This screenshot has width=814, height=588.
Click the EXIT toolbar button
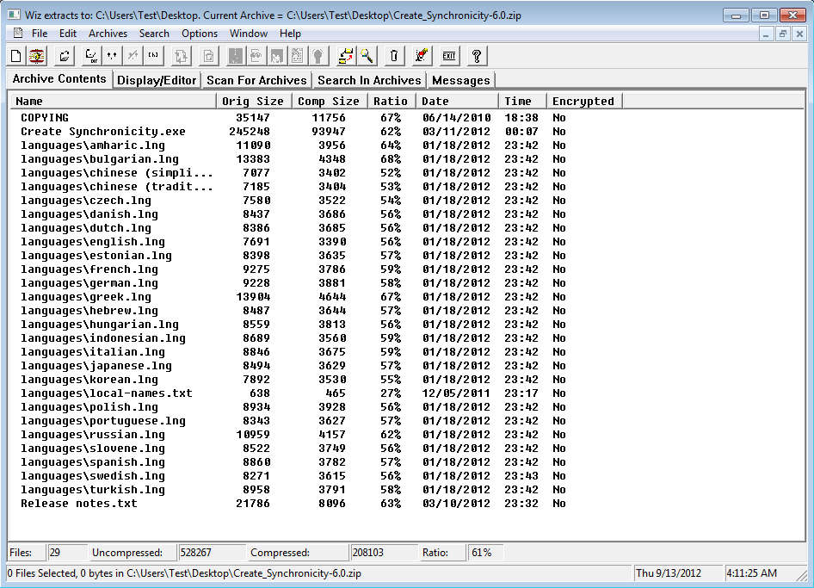[449, 56]
